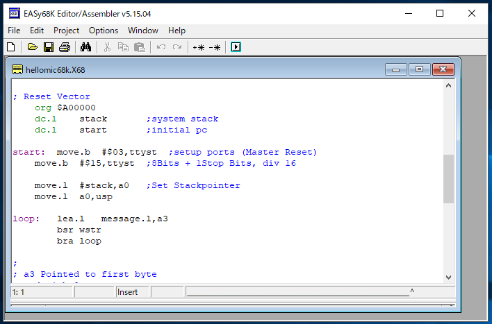Remove comment markers with the -* button
The width and height of the screenshot is (492, 324).
click(x=215, y=47)
